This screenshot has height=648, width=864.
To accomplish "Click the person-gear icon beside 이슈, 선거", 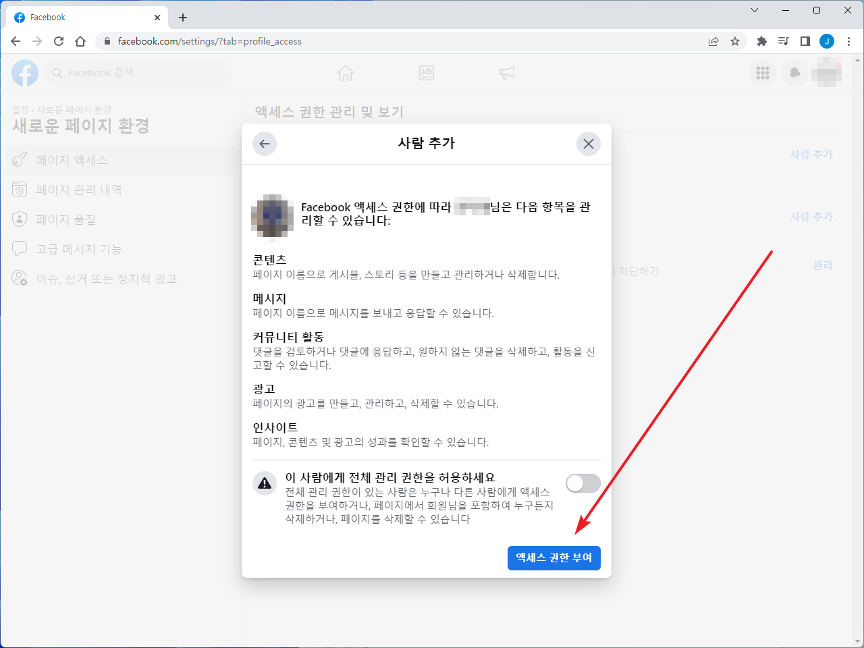I will pyautogui.click(x=20, y=279).
